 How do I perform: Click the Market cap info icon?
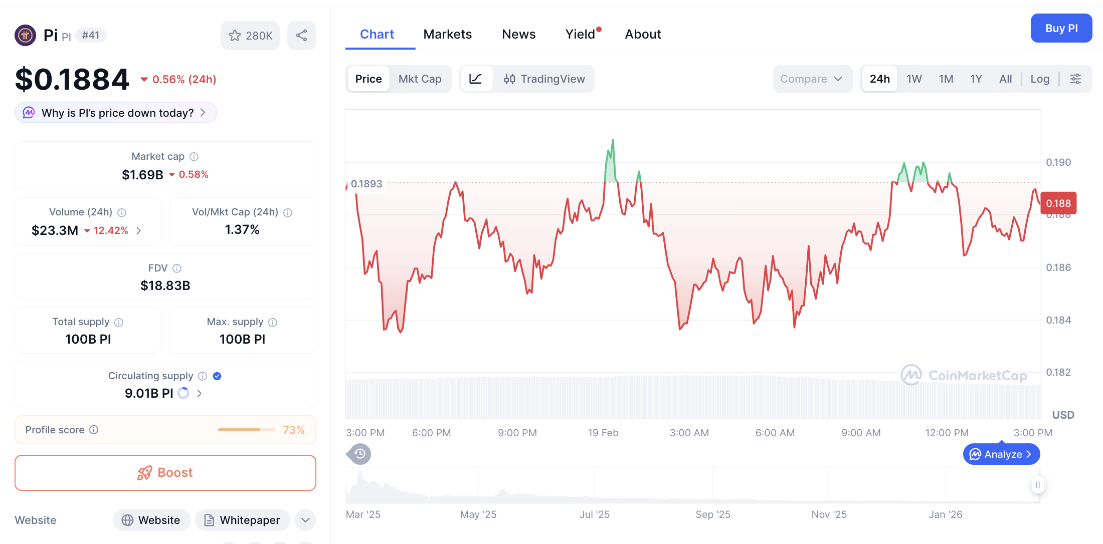[195, 156]
